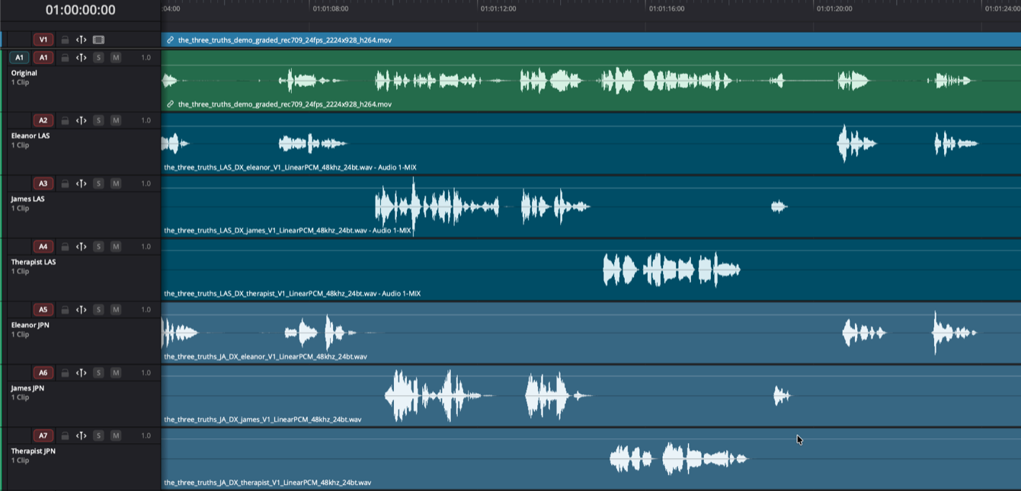Click the A3 track destination badge
The height and width of the screenshot is (491, 1021).
pos(43,183)
